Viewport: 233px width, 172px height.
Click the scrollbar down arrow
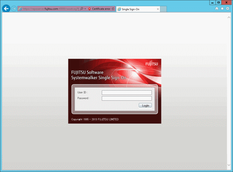[x=229, y=165]
